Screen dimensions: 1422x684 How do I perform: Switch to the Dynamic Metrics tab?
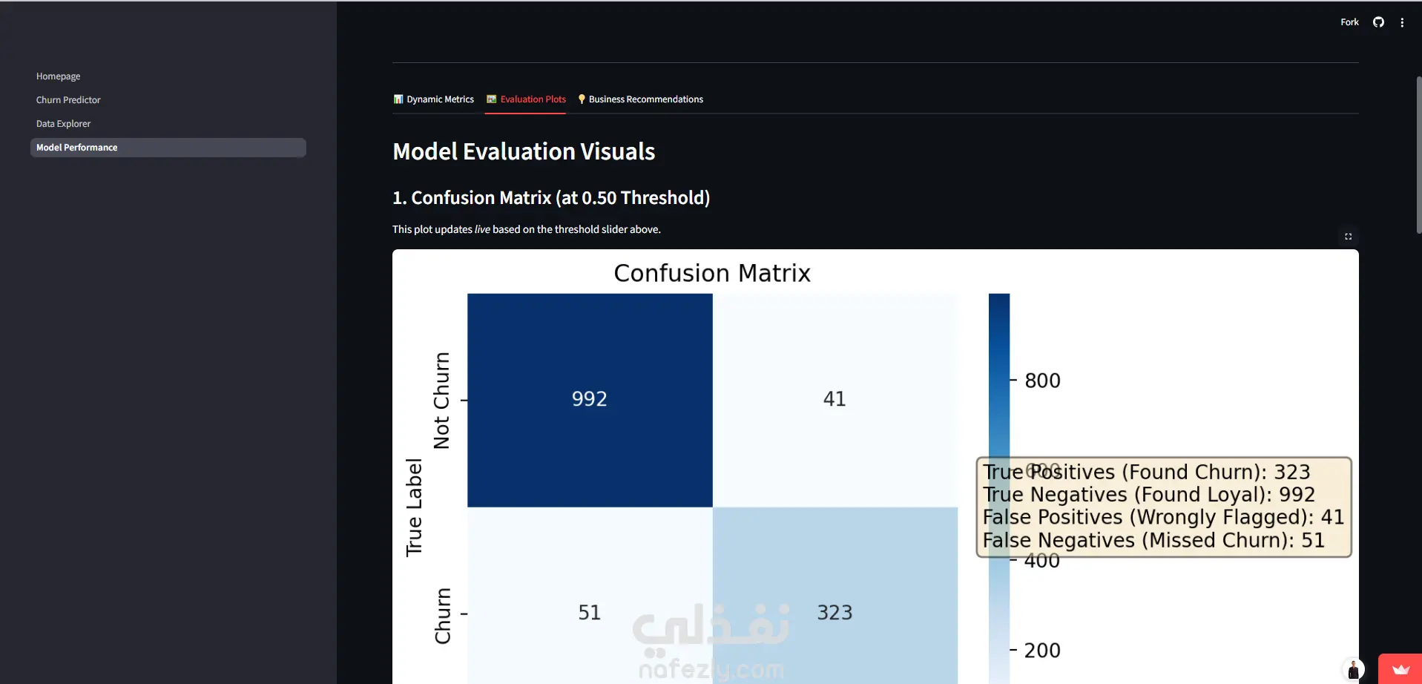click(434, 99)
